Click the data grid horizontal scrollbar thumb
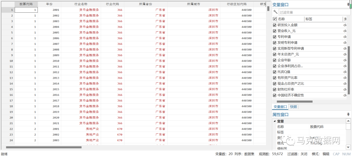The image size is (352, 156). [44, 147]
